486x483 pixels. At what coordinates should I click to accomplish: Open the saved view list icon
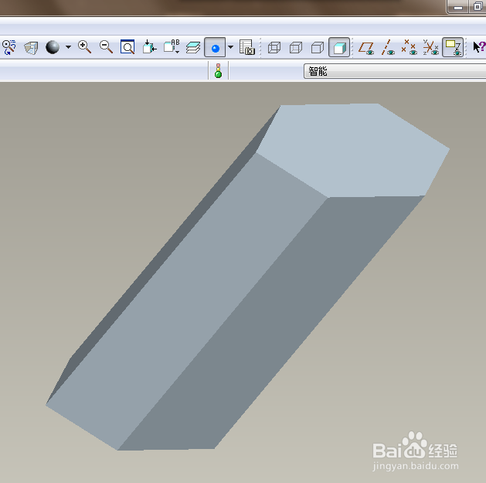tap(172, 47)
